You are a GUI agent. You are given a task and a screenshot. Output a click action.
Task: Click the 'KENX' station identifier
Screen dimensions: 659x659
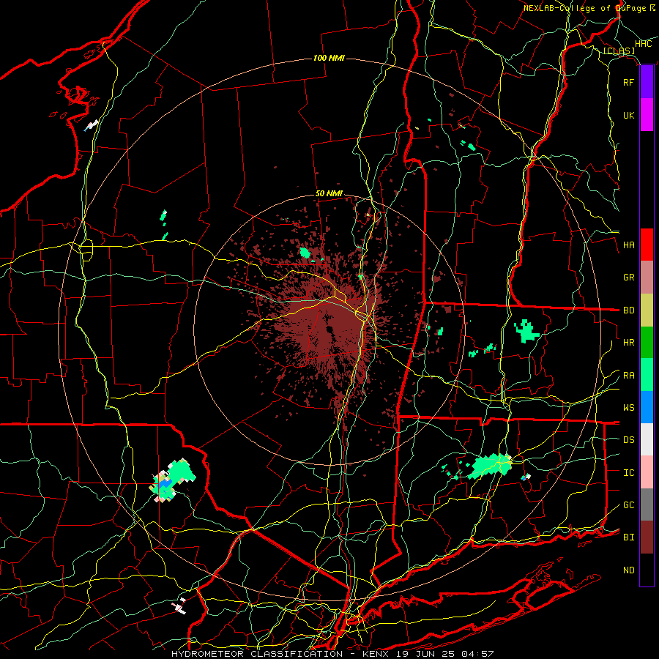click(x=376, y=654)
